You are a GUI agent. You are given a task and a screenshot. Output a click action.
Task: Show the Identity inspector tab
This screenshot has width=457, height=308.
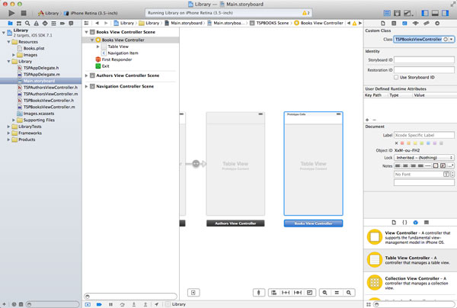[x=404, y=23]
